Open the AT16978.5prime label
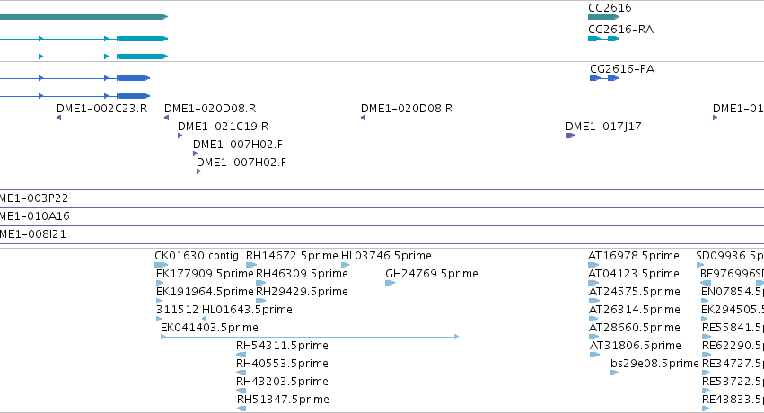764x413 pixels. coord(634,256)
